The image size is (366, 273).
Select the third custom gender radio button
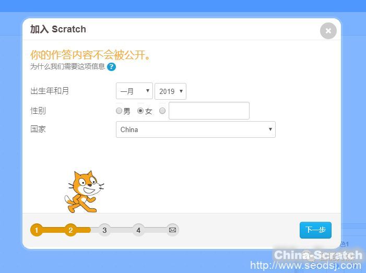point(162,111)
